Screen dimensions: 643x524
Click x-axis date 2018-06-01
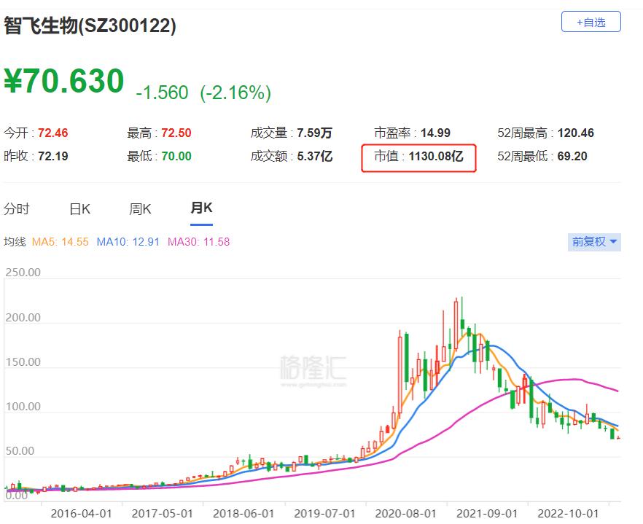coord(243,514)
